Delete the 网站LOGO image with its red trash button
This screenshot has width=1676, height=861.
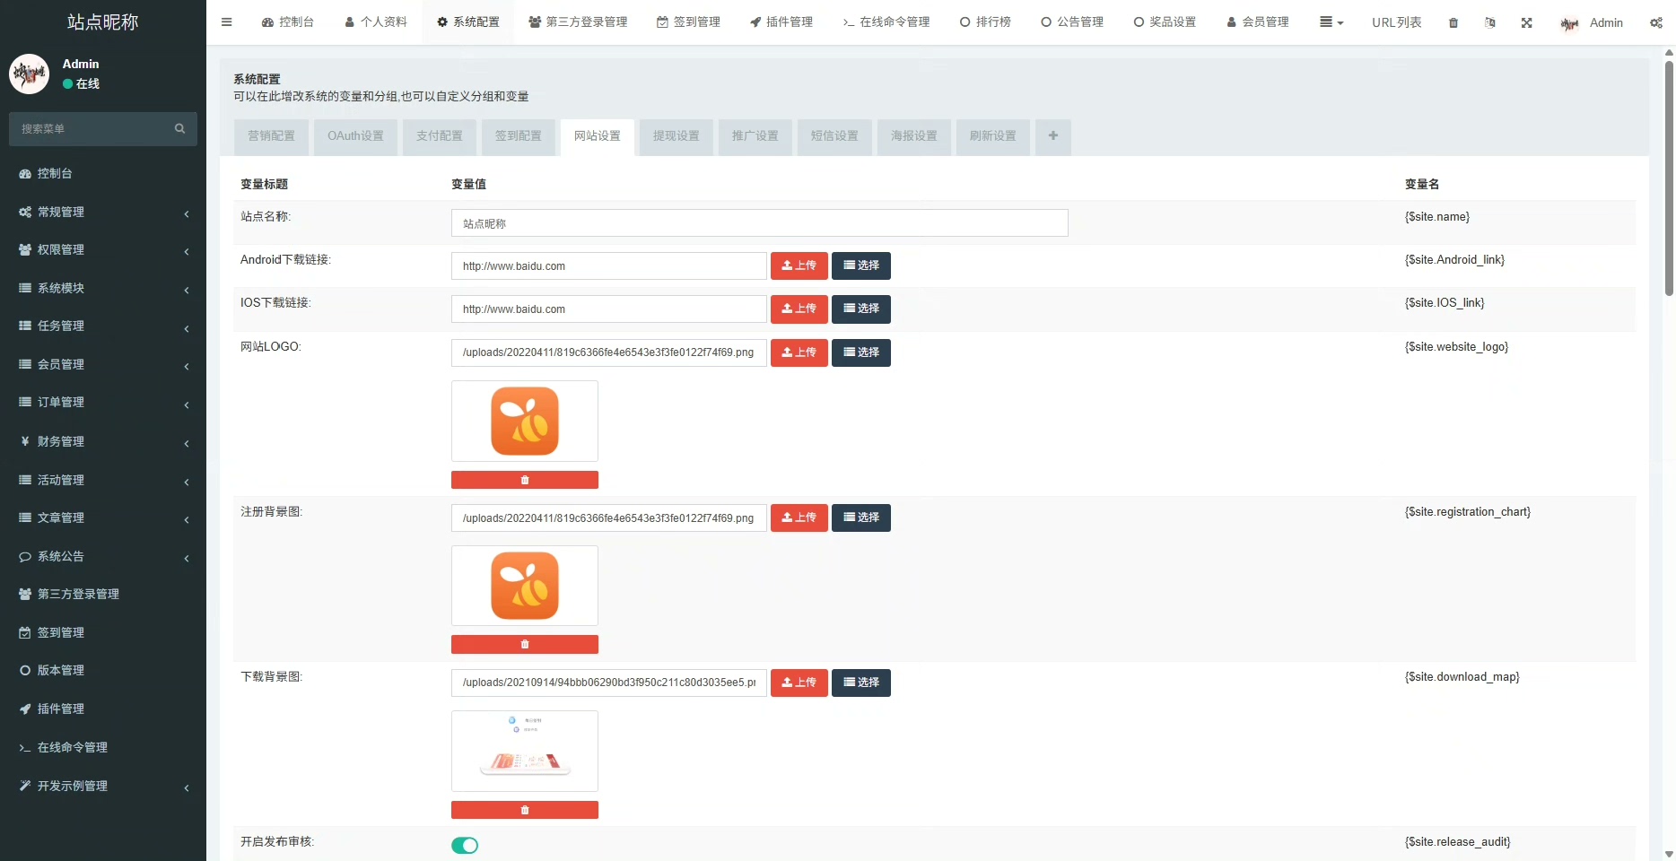coord(525,480)
